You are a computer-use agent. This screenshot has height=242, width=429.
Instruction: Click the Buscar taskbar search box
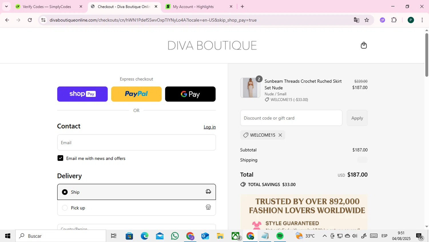click(61, 236)
